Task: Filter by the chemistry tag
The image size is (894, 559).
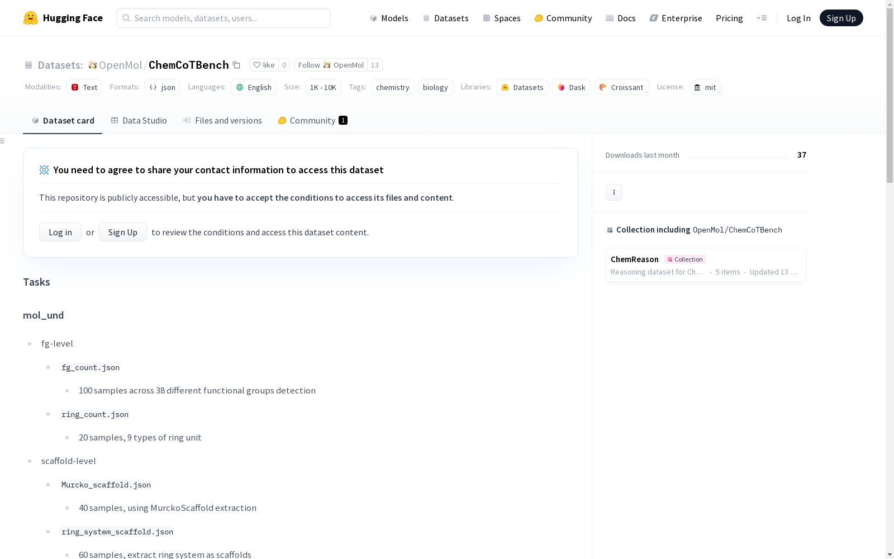Action: 393,87
